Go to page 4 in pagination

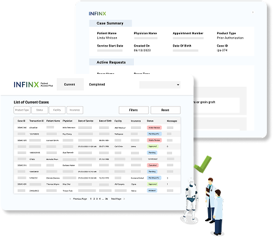(x=100, y=199)
